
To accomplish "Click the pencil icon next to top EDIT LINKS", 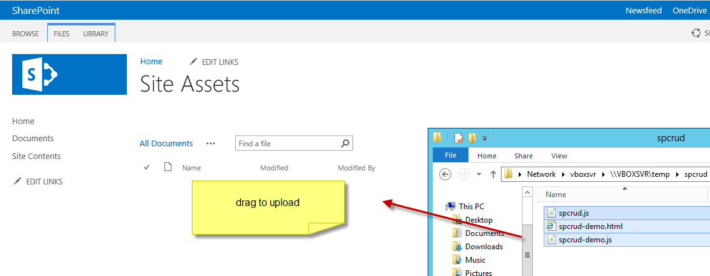I will pos(194,62).
